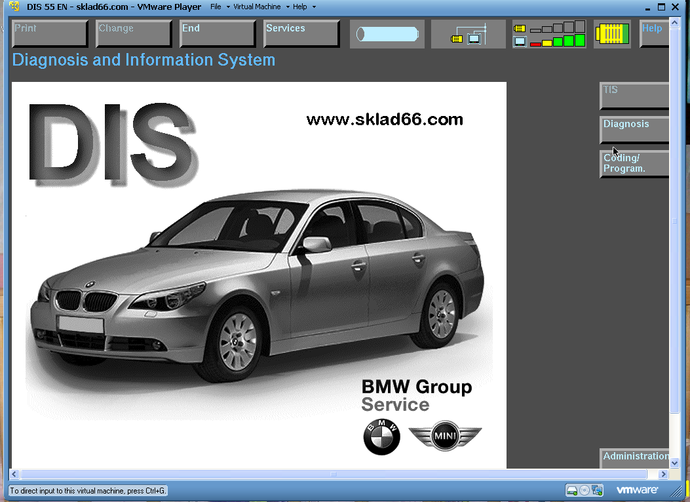Click the BMW sedan image

(258, 286)
